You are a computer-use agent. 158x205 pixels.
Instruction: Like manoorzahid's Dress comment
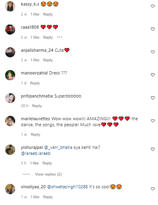[x=153, y=75]
